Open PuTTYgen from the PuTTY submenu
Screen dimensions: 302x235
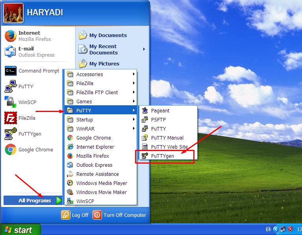pyautogui.click(x=162, y=156)
